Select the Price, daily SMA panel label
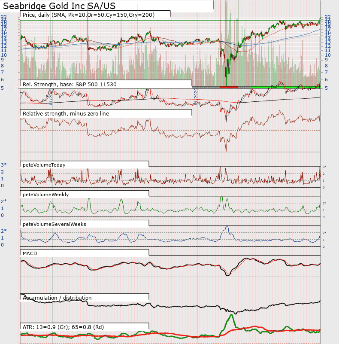339x344 pixels. pyautogui.click(x=88, y=15)
